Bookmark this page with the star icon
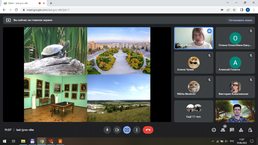This screenshot has height=145, width=258. tap(234, 10)
